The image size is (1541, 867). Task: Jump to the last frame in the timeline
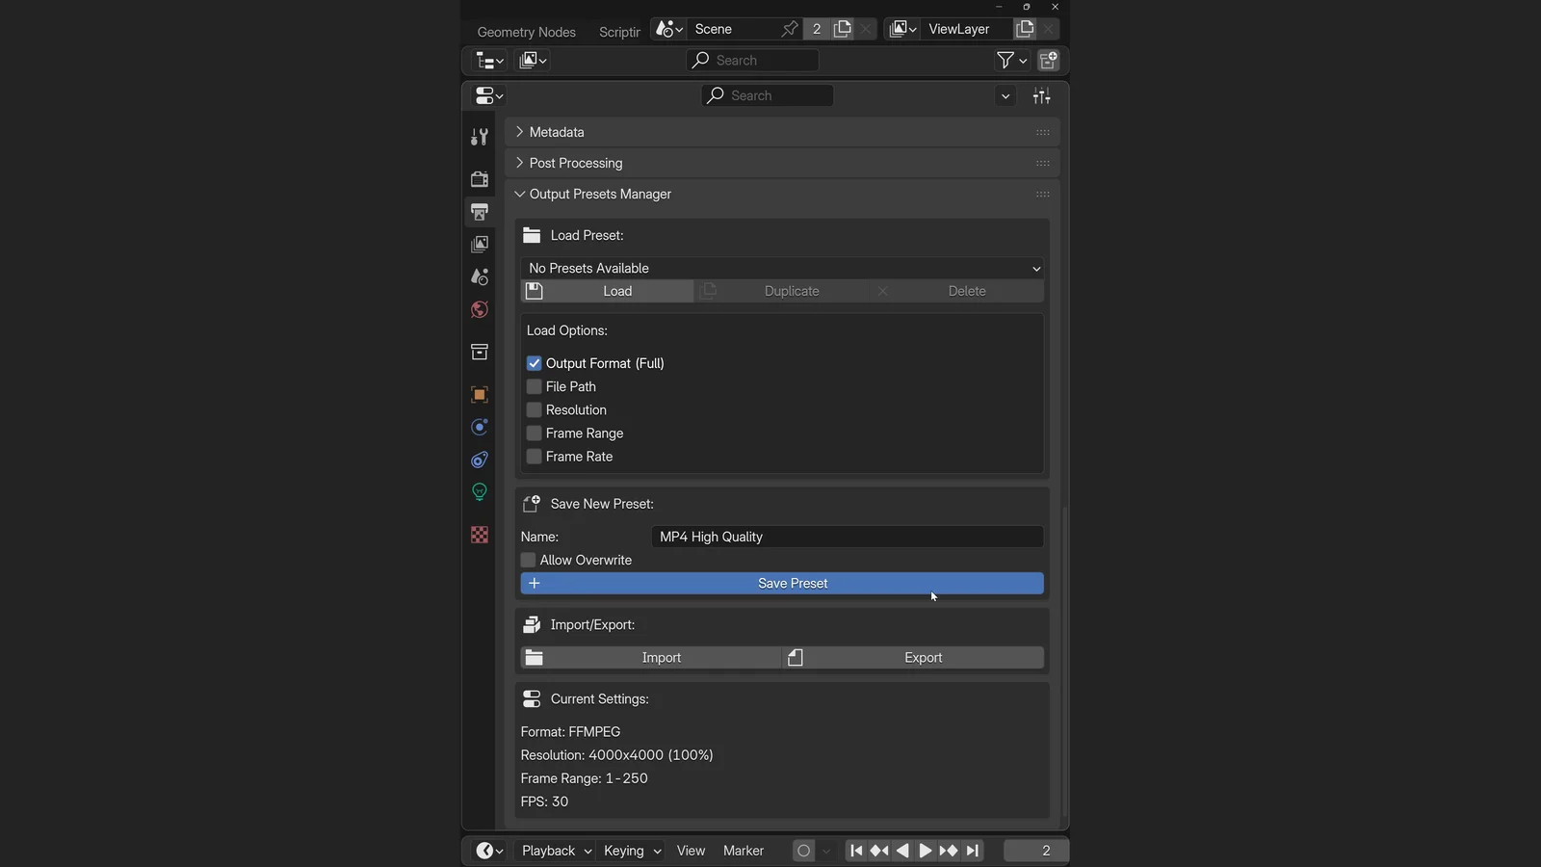click(972, 851)
